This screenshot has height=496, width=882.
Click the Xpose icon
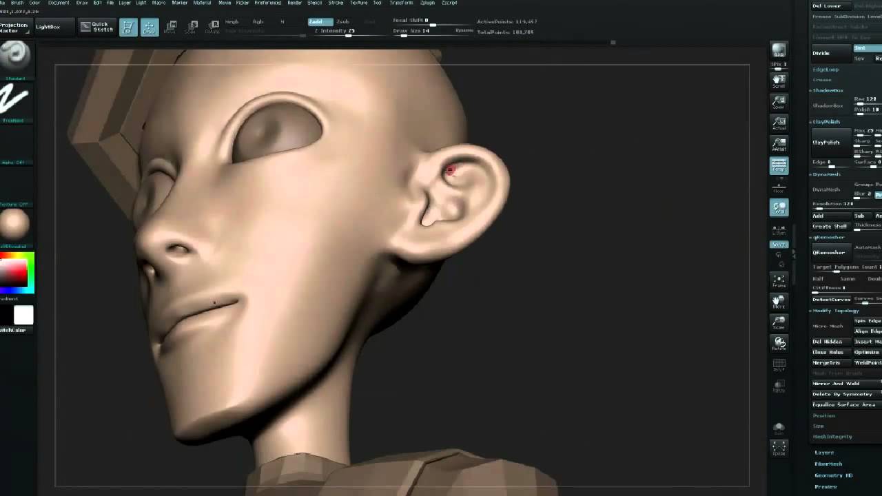tap(779, 448)
